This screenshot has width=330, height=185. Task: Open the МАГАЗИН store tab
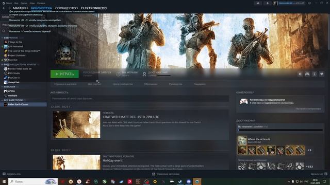tap(21, 8)
